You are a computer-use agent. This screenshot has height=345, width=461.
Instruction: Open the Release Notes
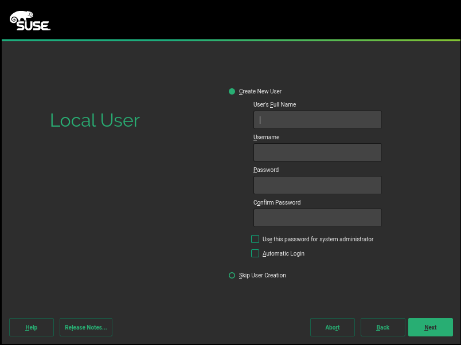click(85, 327)
